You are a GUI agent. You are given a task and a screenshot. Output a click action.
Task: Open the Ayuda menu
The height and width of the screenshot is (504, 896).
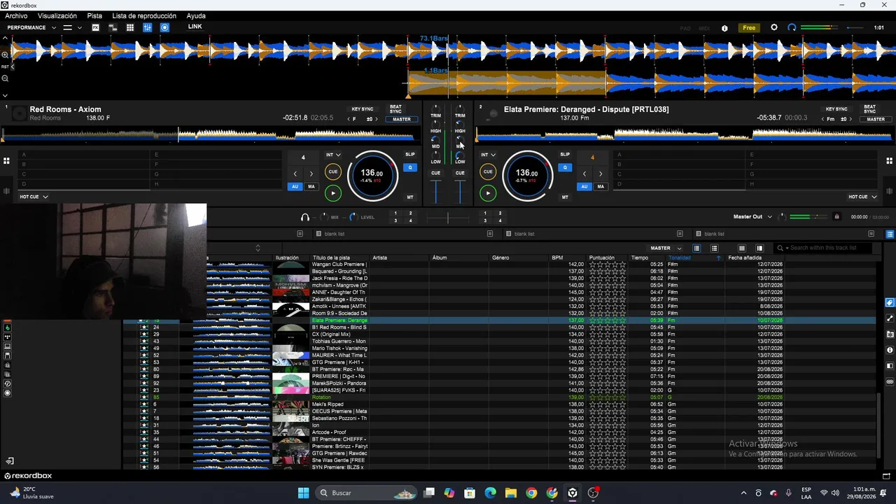click(196, 15)
